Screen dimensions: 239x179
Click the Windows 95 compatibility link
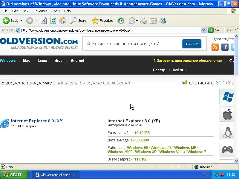coord(137,147)
